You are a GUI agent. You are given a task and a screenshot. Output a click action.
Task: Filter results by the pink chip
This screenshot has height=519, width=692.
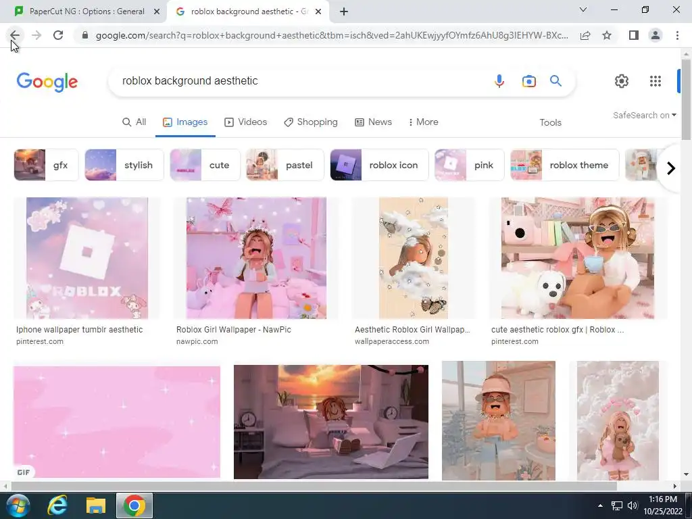click(x=469, y=165)
